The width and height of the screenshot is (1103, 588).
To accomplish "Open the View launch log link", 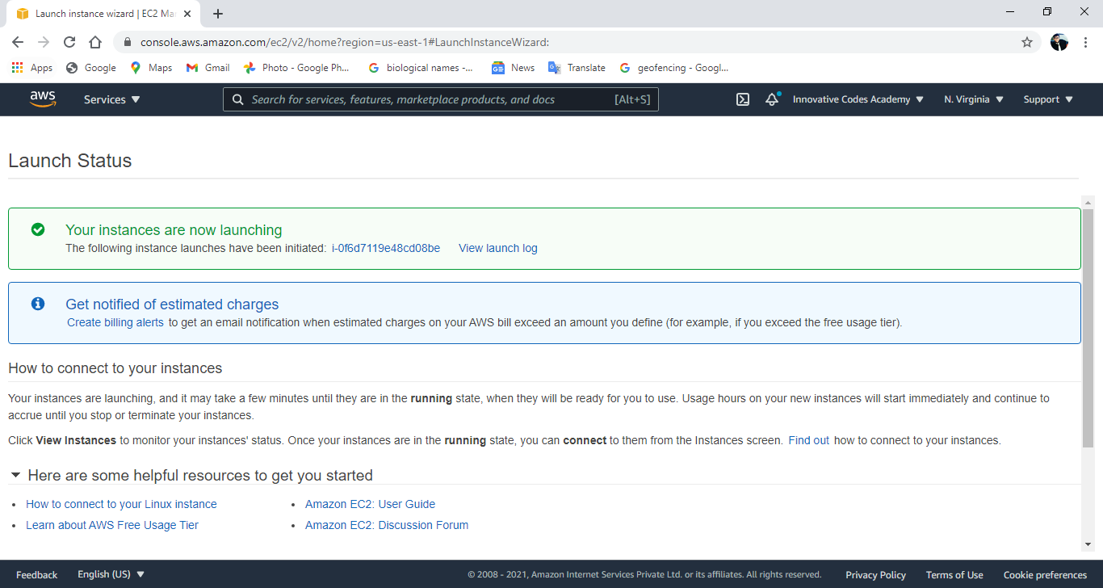I will click(497, 248).
